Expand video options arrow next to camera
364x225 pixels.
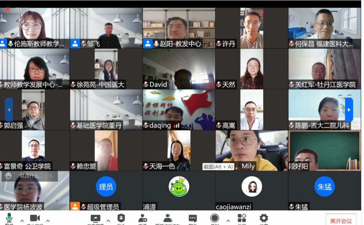click(48, 221)
